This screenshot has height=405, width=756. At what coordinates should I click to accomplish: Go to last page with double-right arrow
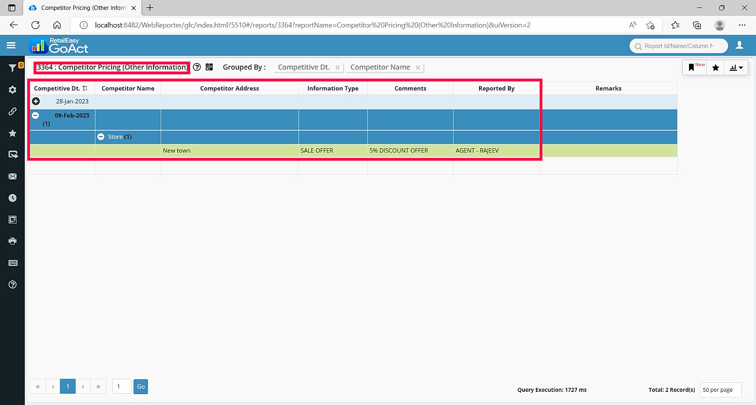point(98,387)
